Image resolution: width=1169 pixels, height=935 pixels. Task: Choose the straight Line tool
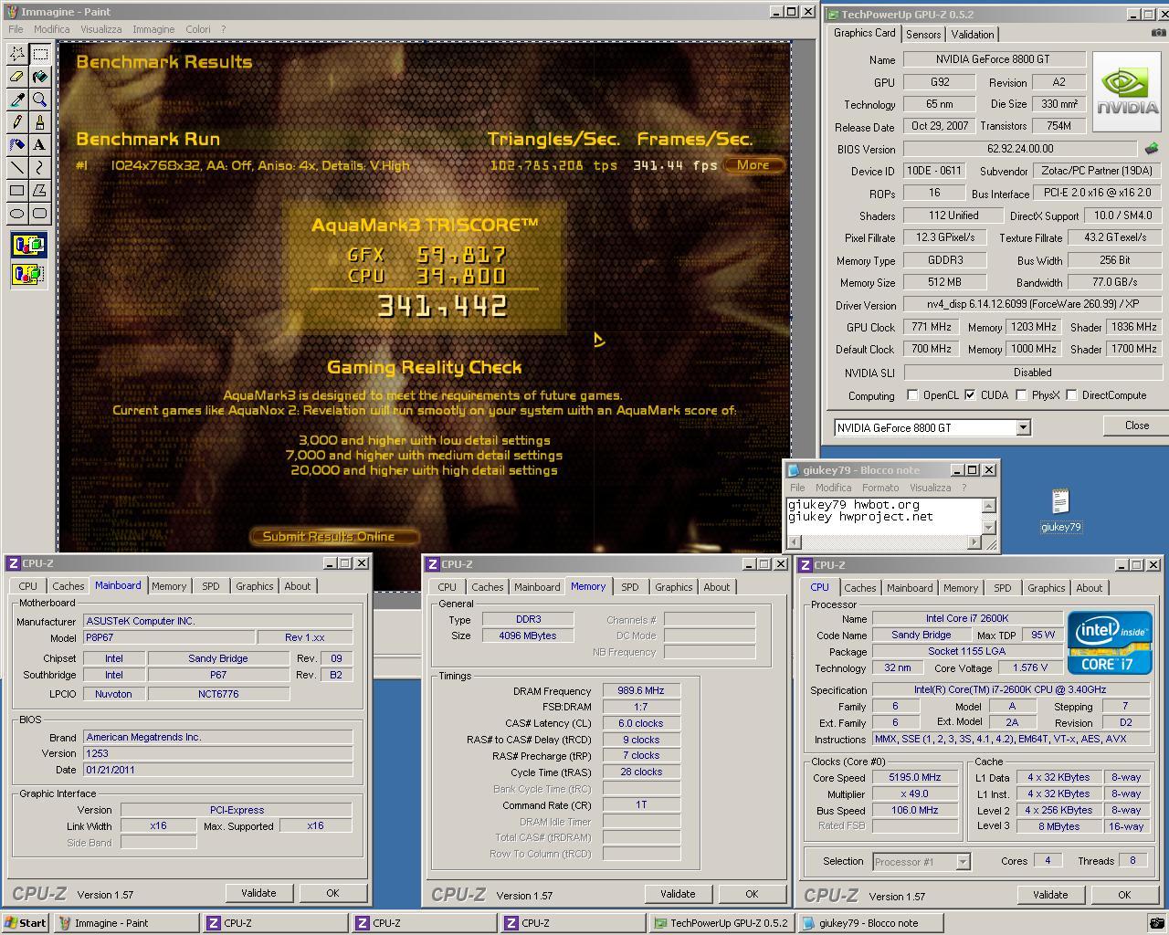tap(17, 168)
